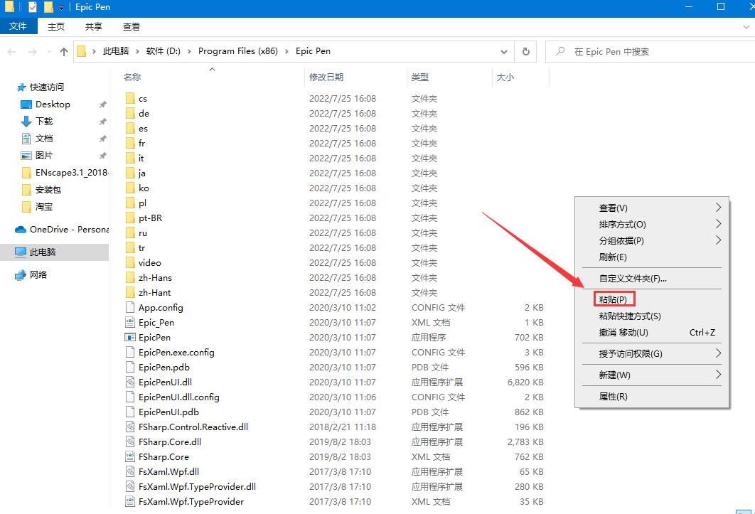Select the zh-Hans folder icon
The height and width of the screenshot is (514, 755).
click(130, 278)
